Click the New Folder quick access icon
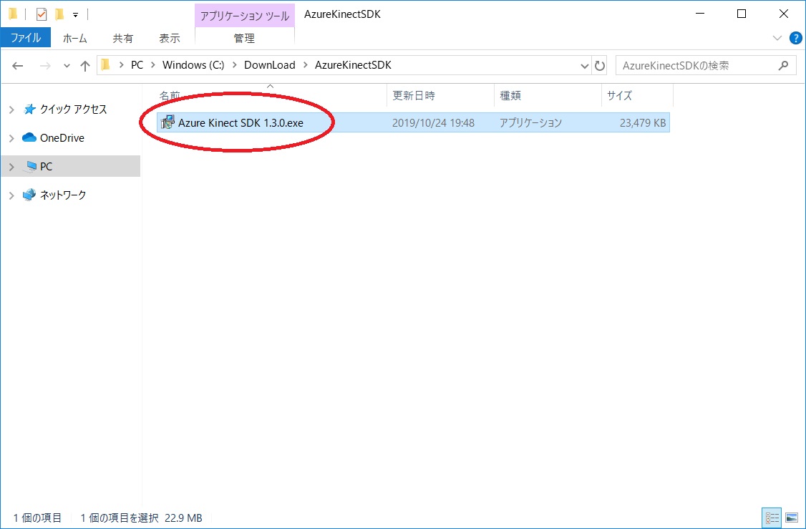806x529 pixels. coord(59,14)
